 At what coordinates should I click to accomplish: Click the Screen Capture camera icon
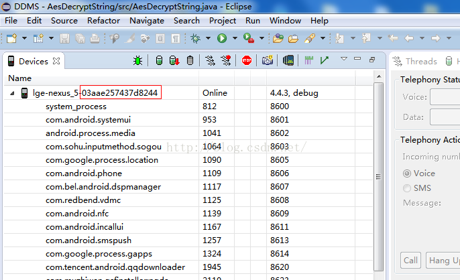coord(268,60)
